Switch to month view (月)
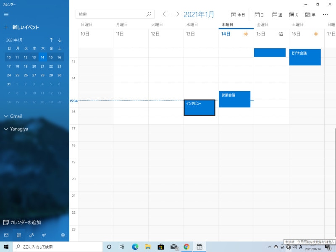The height and width of the screenshot is (252, 336). pos(294,15)
